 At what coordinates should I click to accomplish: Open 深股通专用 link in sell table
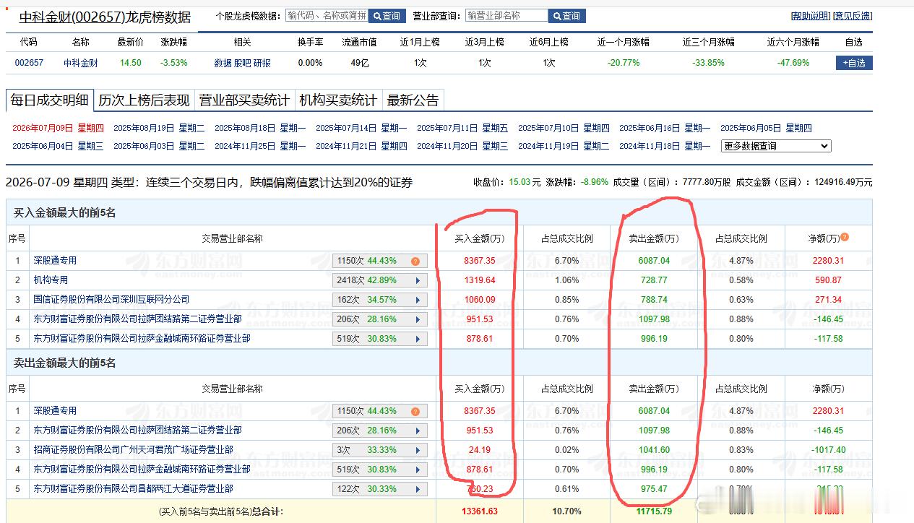click(x=55, y=411)
